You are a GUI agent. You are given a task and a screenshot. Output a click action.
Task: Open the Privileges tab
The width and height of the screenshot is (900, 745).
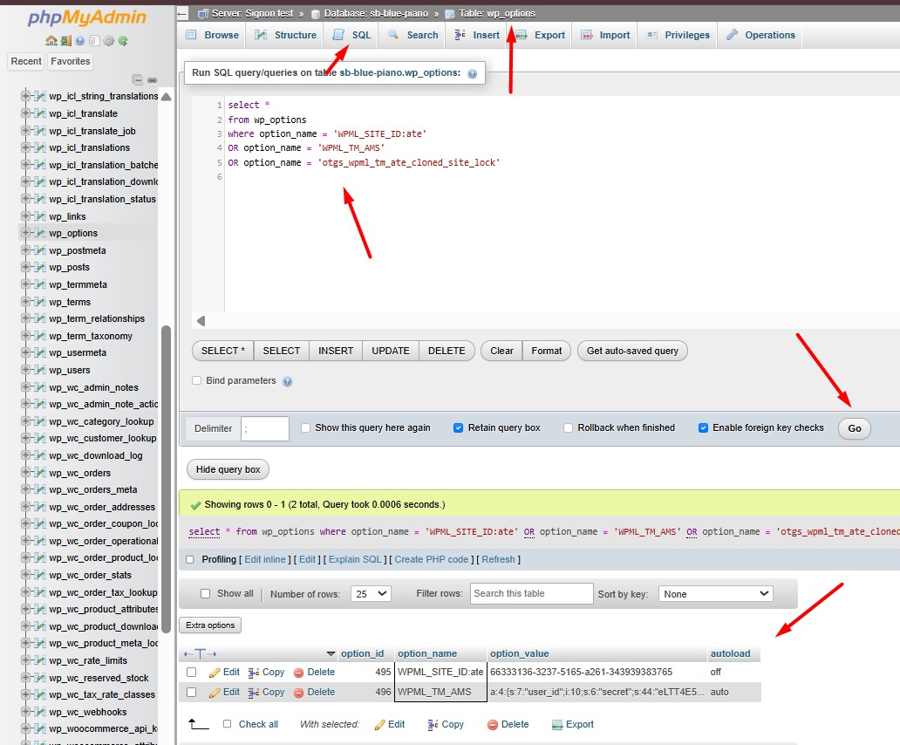pos(678,35)
